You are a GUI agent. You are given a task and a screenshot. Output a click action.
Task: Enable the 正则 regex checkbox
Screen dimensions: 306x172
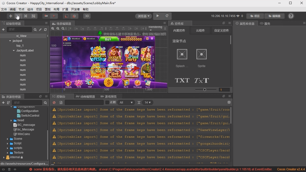(107, 102)
